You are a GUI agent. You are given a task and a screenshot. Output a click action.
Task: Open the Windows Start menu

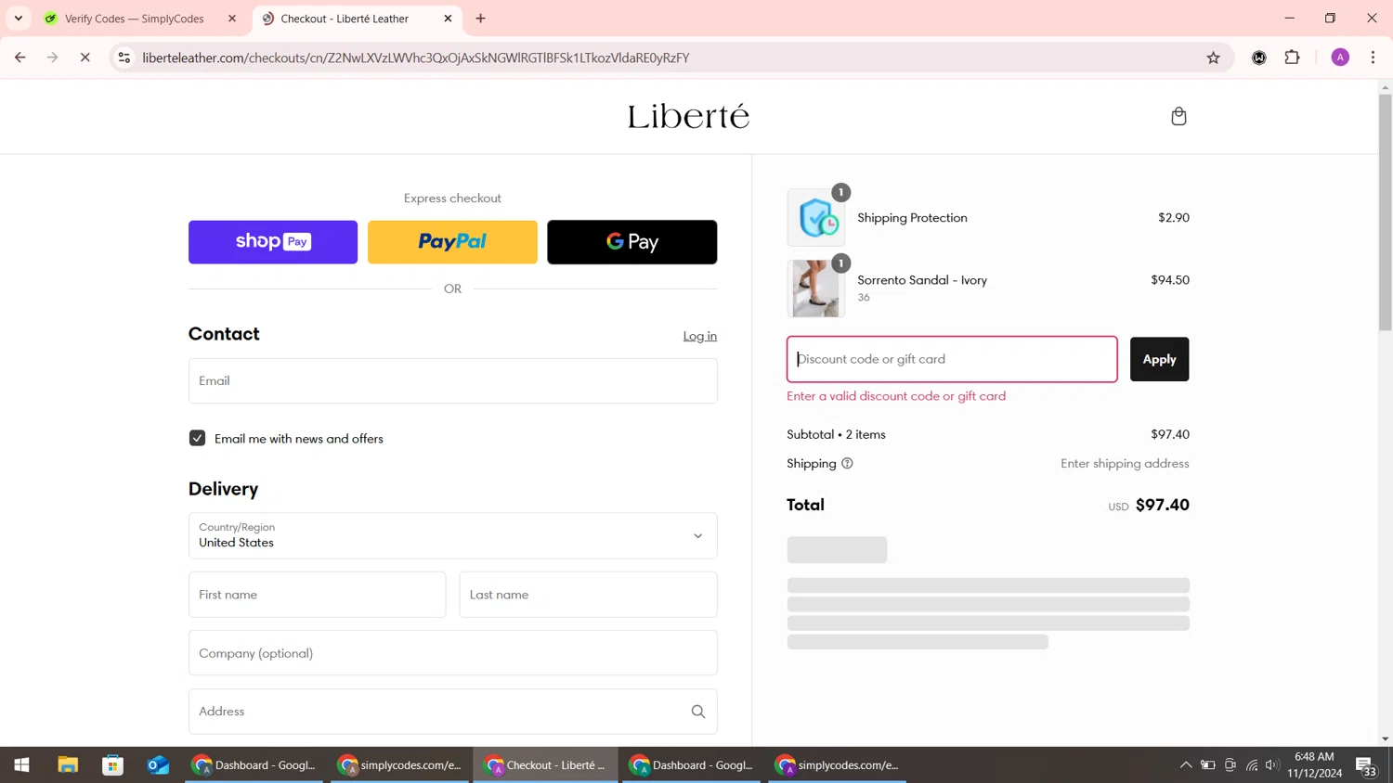(21, 765)
